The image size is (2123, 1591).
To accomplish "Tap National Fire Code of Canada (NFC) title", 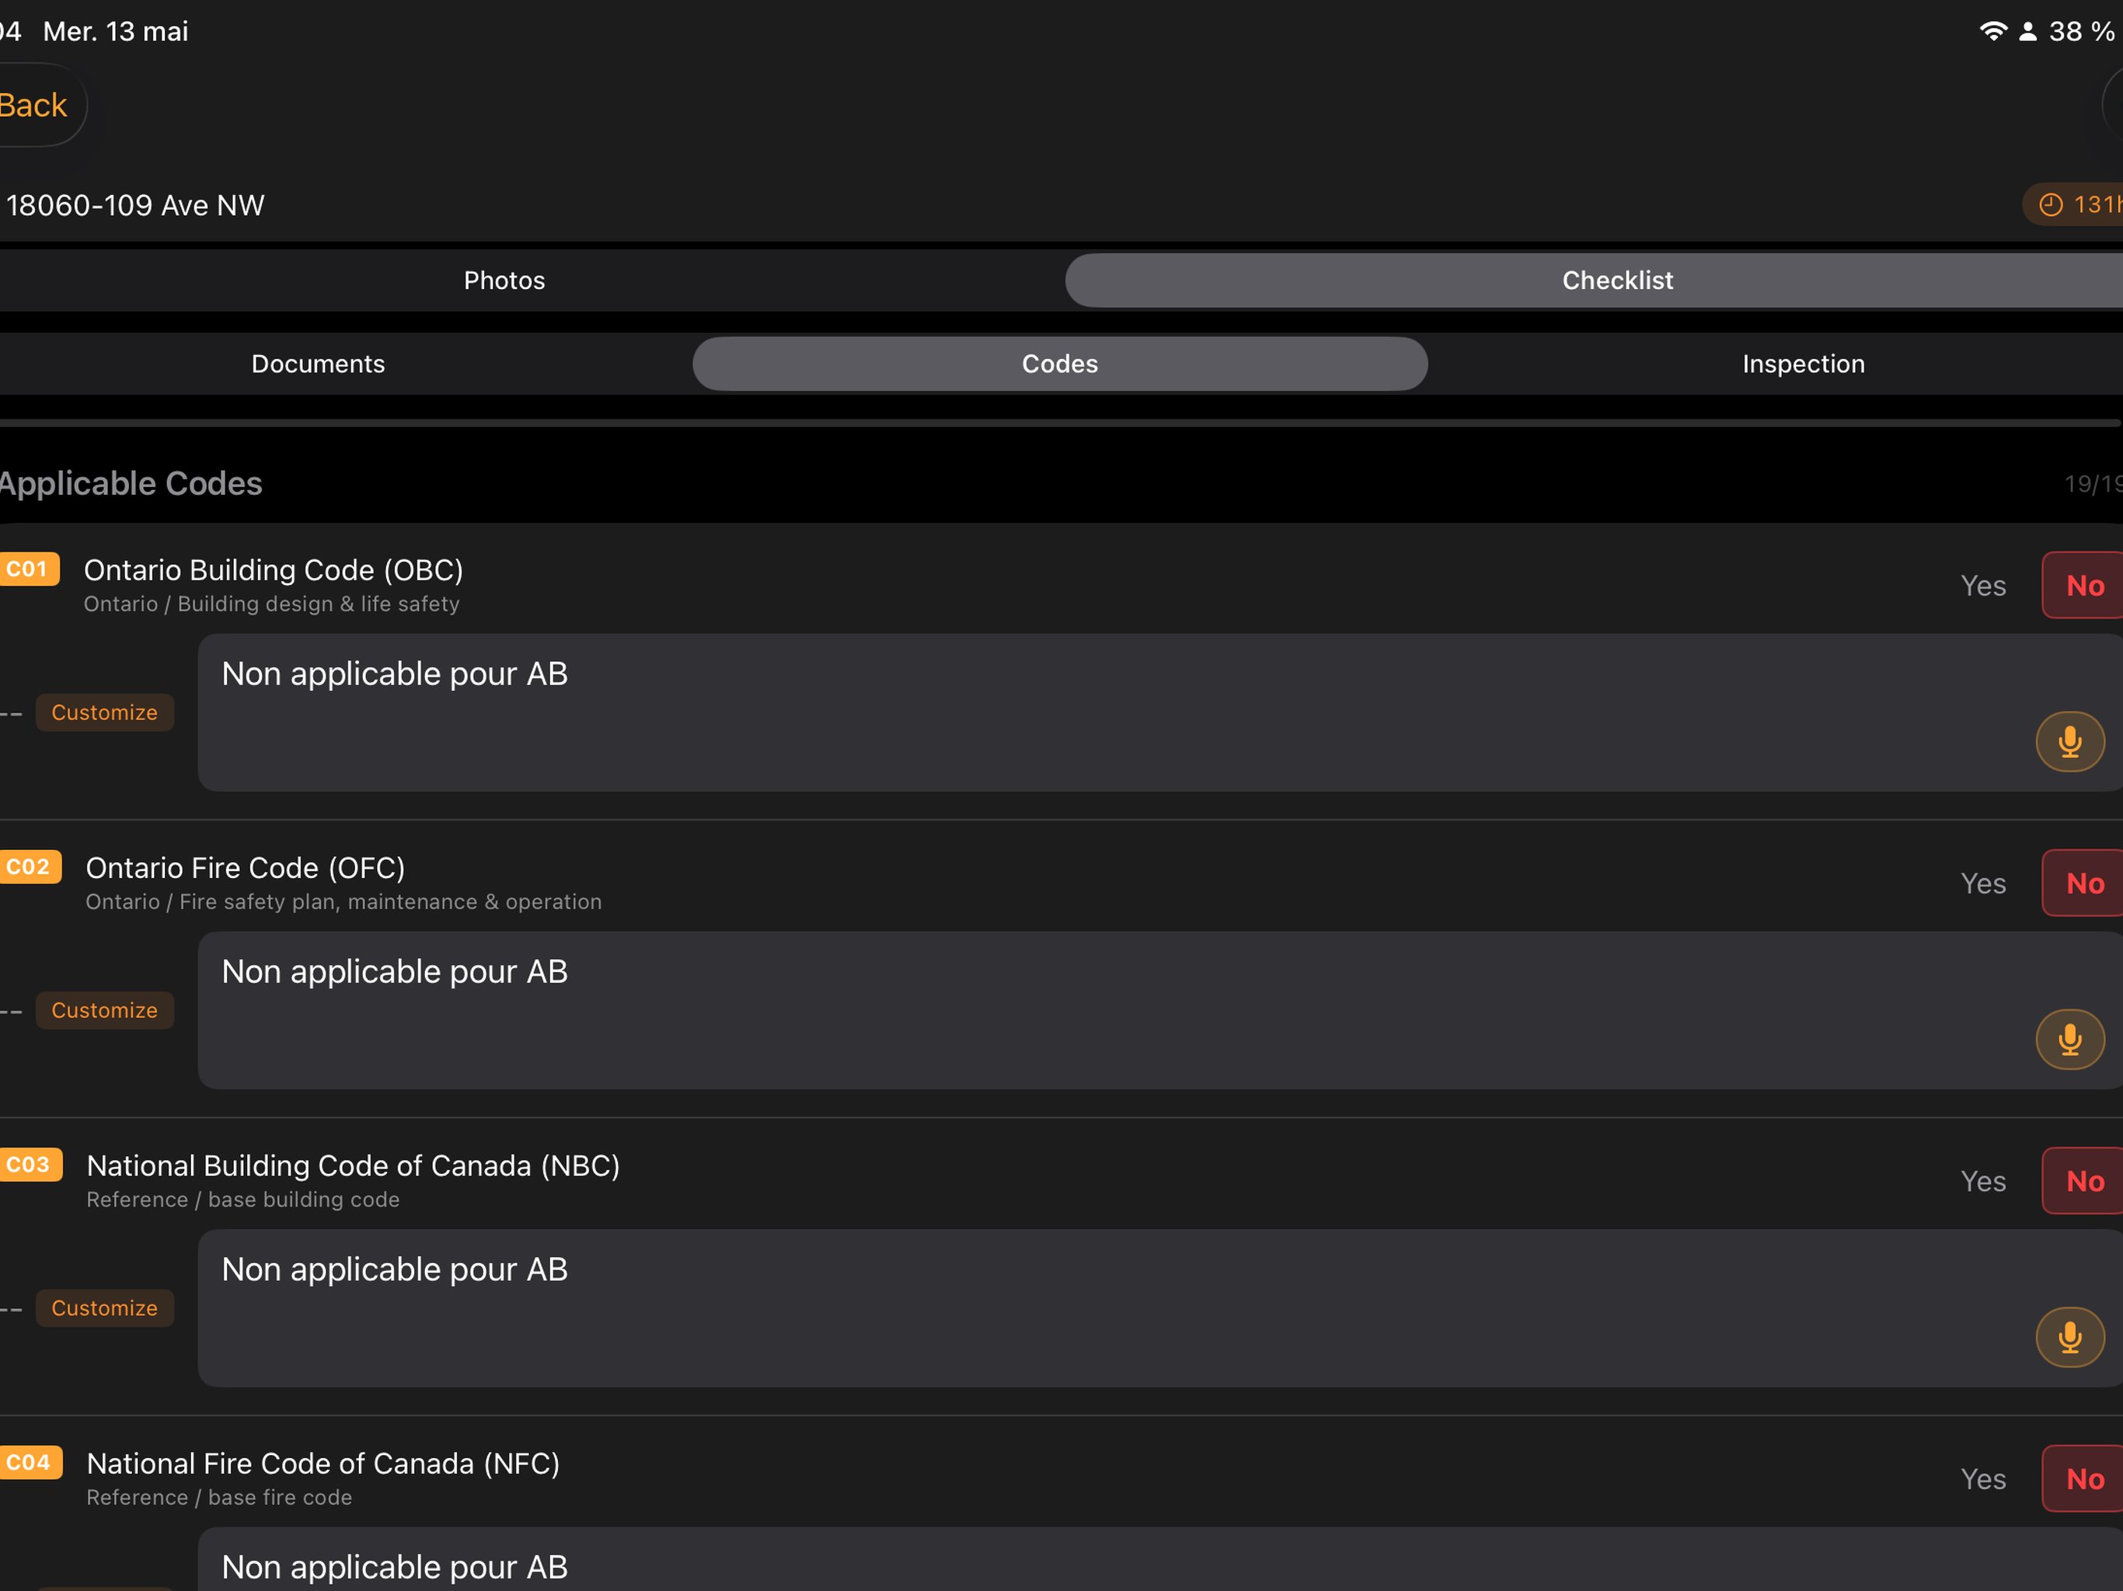I will [323, 1464].
